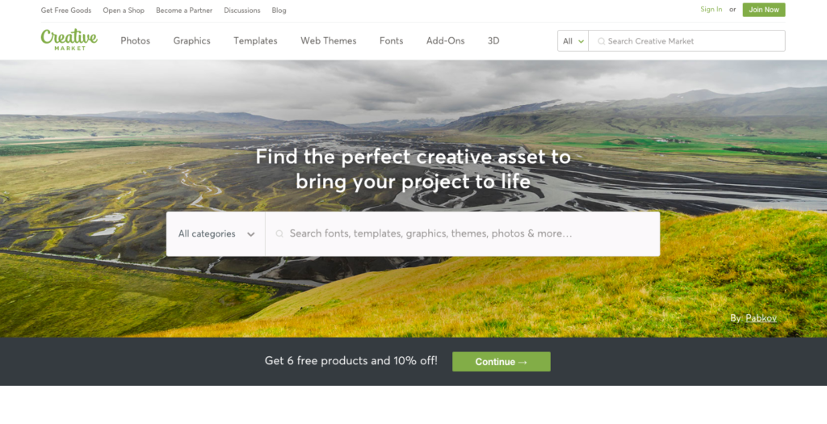Open the Get Free Goods link
This screenshot has height=424, width=827.
coord(66,10)
